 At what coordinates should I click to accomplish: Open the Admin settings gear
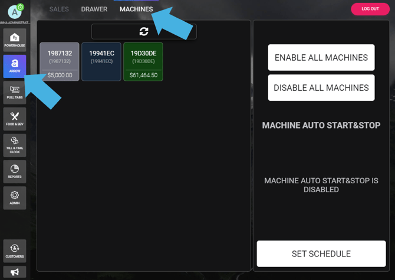[15, 197]
